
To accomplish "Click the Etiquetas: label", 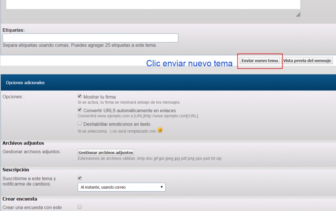I will pyautogui.click(x=13, y=30).
